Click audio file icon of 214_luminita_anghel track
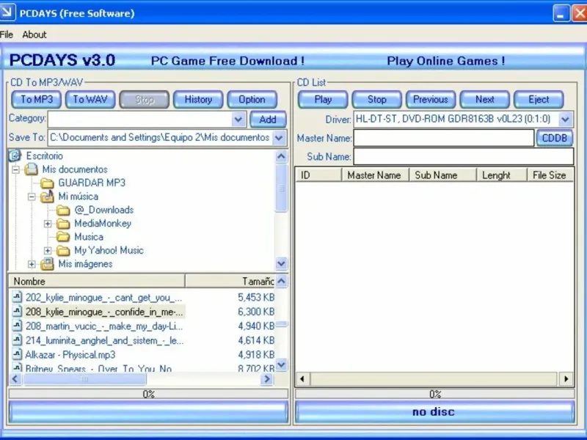 point(17,340)
